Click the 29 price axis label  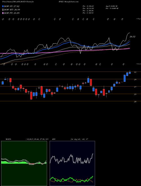[x=135, y=79]
